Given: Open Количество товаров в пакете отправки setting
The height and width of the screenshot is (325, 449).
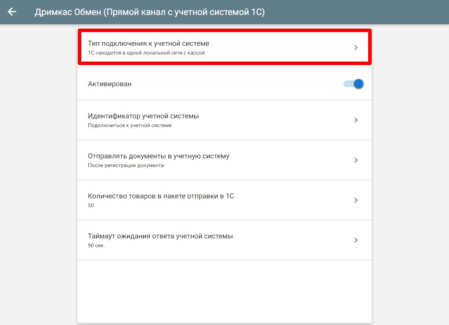Looking at the screenshot, I should point(161,196).
